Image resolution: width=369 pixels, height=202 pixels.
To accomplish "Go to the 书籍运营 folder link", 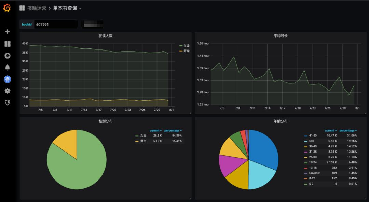I will (x=37, y=8).
